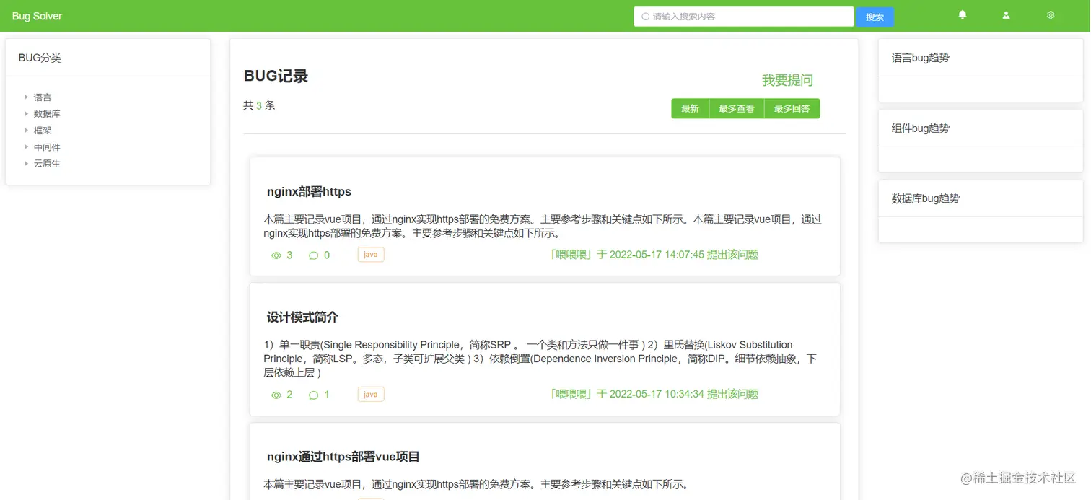Go to Bug Solver home logo
This screenshot has width=1091, height=500.
tap(37, 16)
